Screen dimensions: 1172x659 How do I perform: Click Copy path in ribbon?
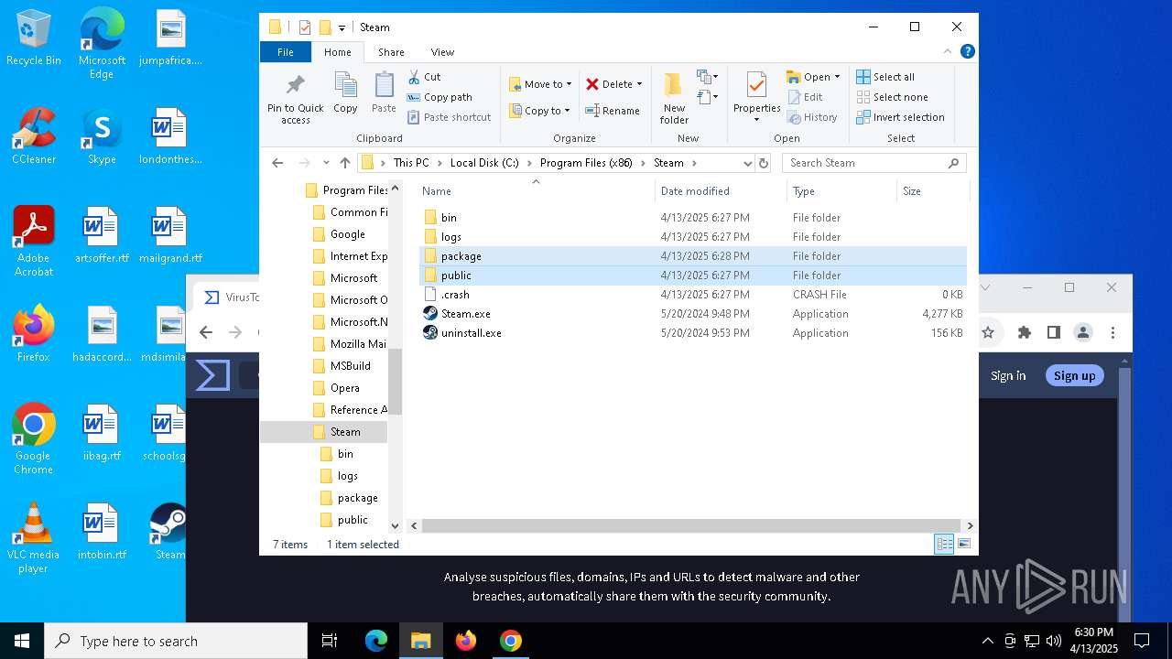point(439,97)
